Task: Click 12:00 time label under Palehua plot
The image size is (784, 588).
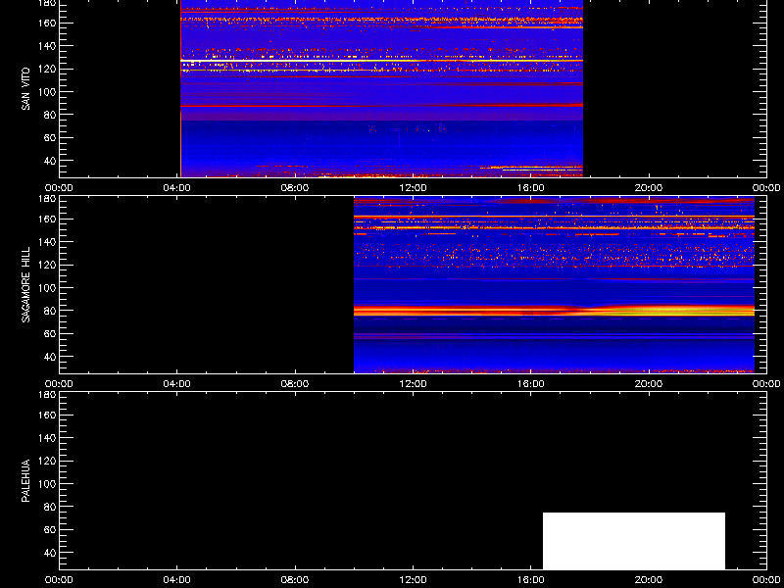Action: tap(413, 580)
